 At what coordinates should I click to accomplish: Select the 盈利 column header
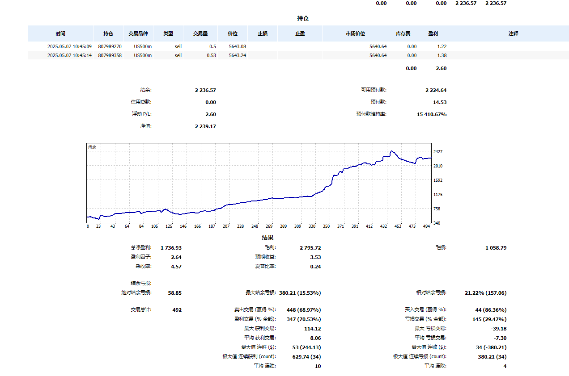coord(433,33)
